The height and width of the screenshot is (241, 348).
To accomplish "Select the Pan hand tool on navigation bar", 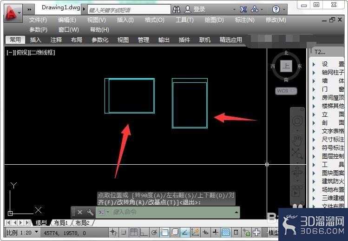I will pyautogui.click(x=297, y=140).
